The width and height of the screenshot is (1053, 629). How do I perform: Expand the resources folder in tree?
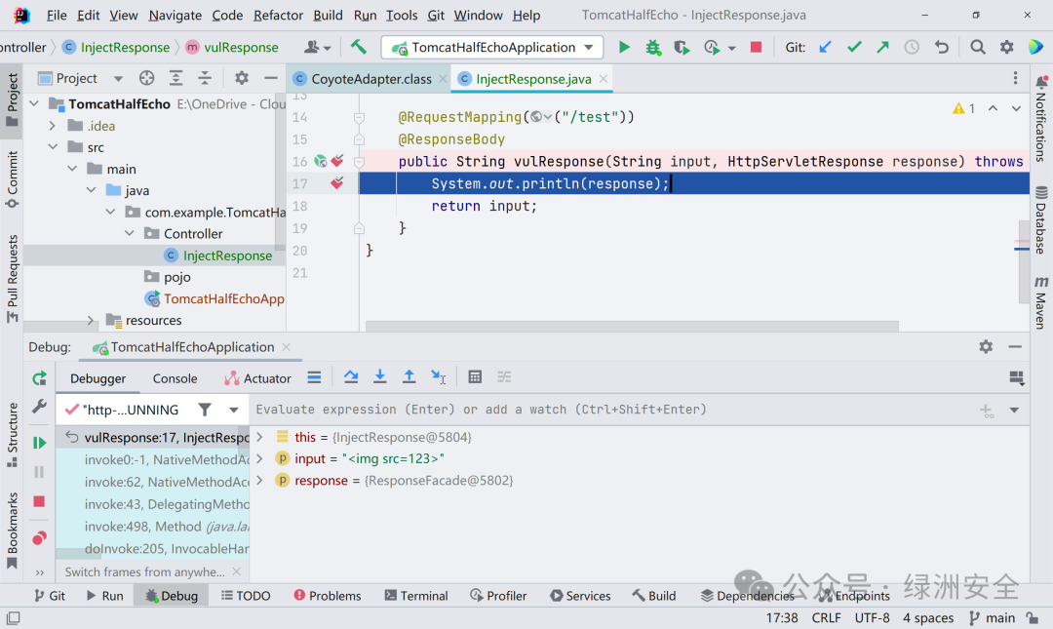pos(90,321)
